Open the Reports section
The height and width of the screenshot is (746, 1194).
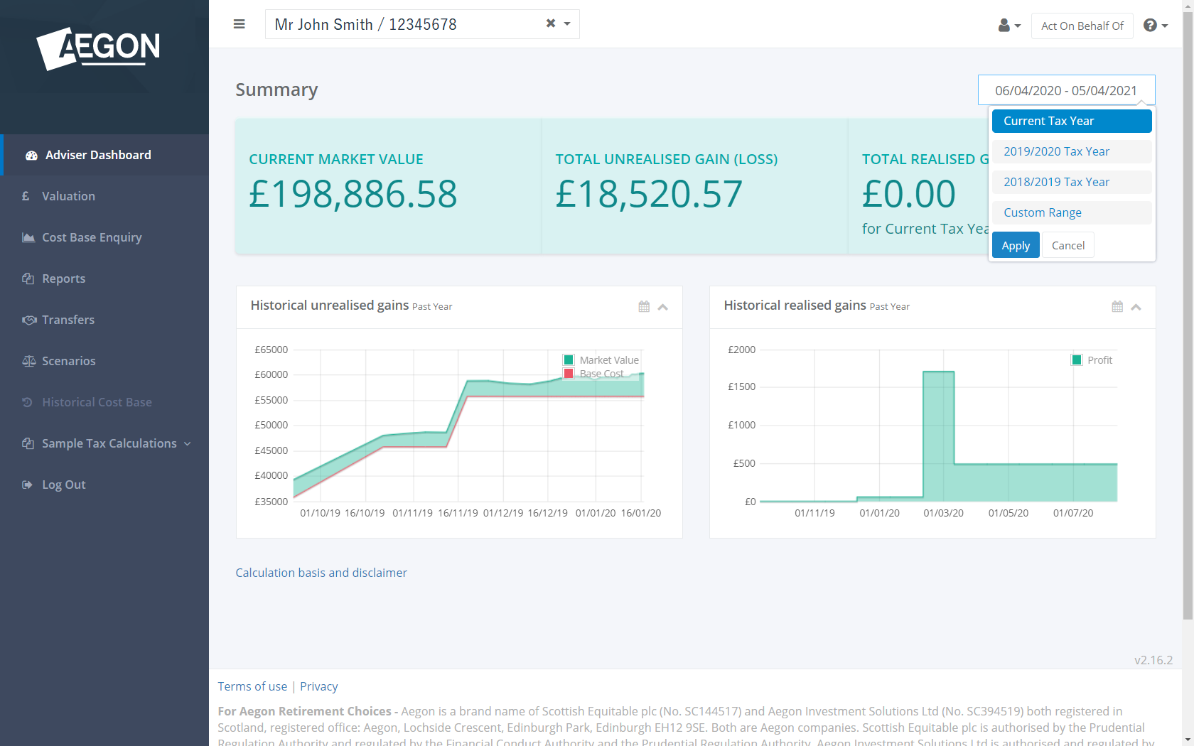(104, 279)
